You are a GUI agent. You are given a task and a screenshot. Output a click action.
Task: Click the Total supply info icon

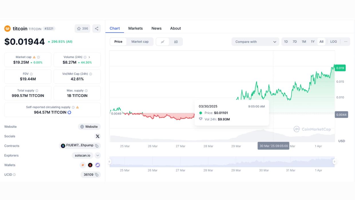tap(37, 91)
